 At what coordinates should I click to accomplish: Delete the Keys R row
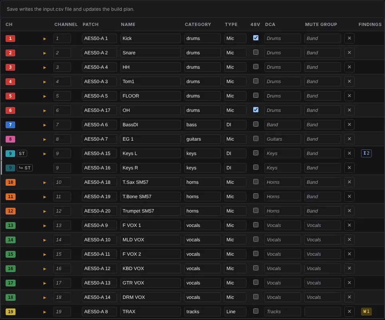(x=349, y=168)
